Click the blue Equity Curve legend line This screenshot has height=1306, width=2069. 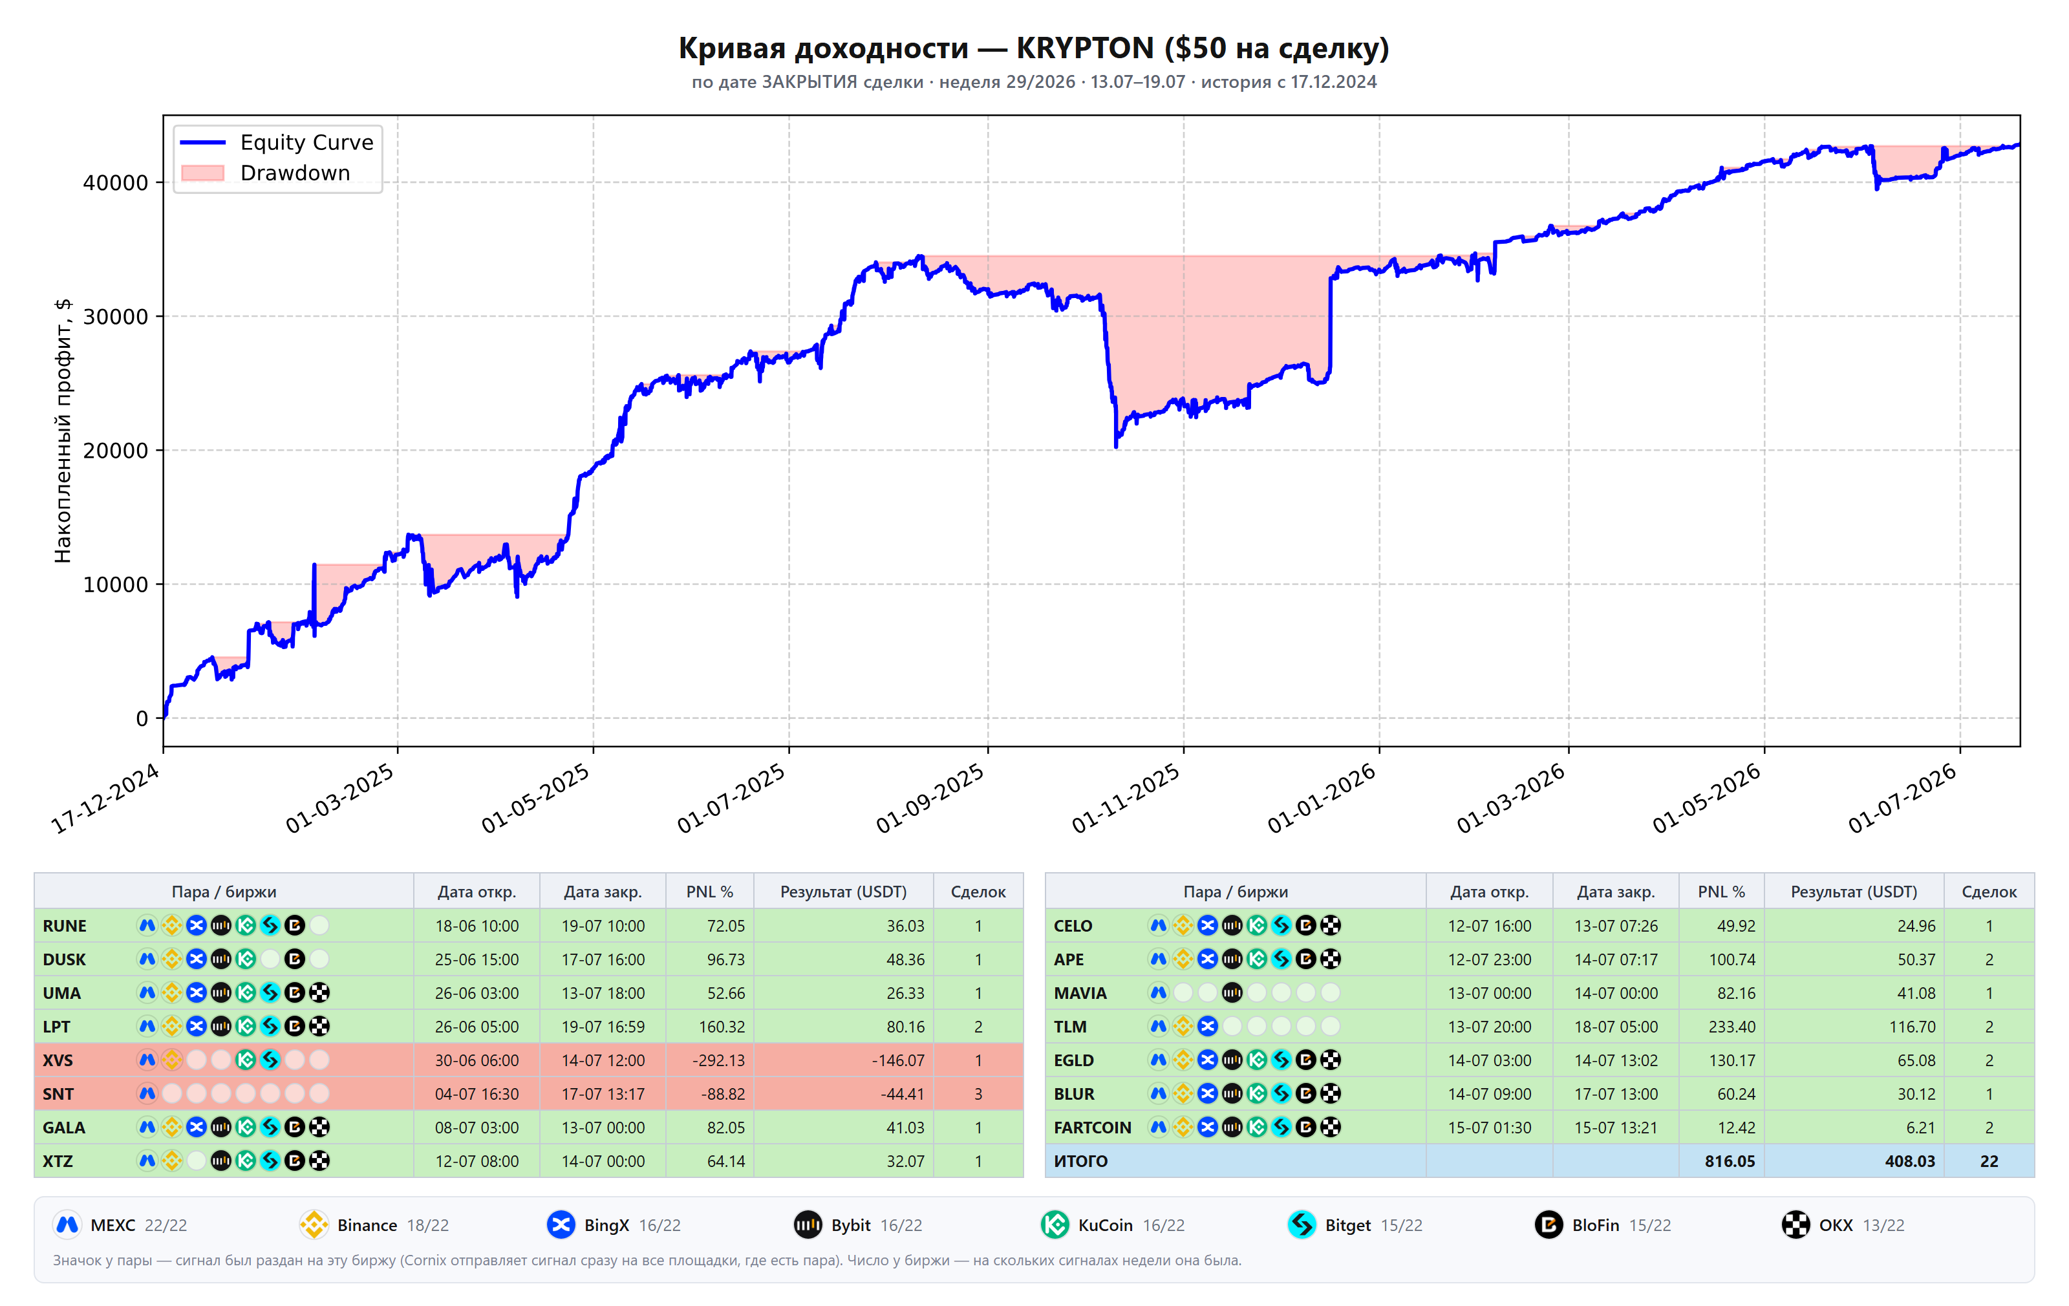tap(203, 143)
